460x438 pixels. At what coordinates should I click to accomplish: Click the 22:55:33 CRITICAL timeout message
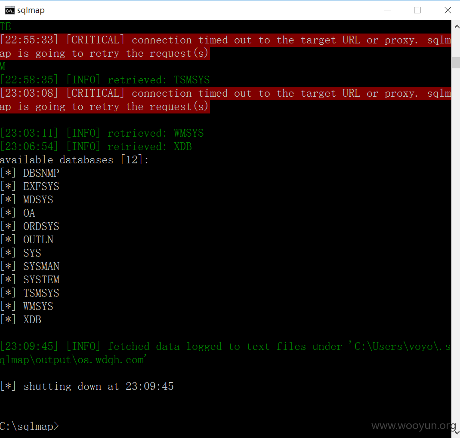pos(225,46)
